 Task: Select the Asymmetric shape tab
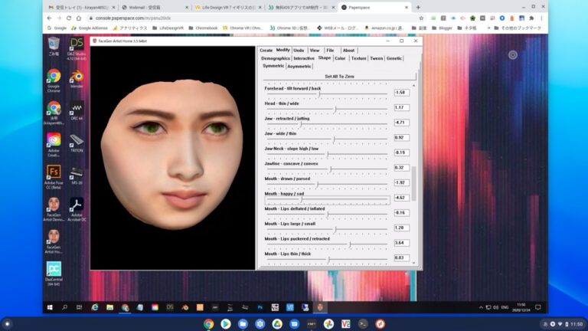click(x=299, y=66)
